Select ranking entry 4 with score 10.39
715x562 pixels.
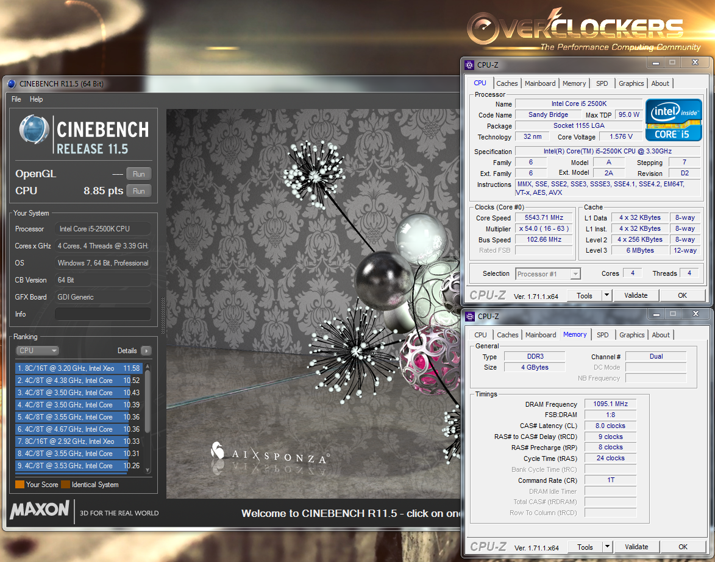coord(79,405)
